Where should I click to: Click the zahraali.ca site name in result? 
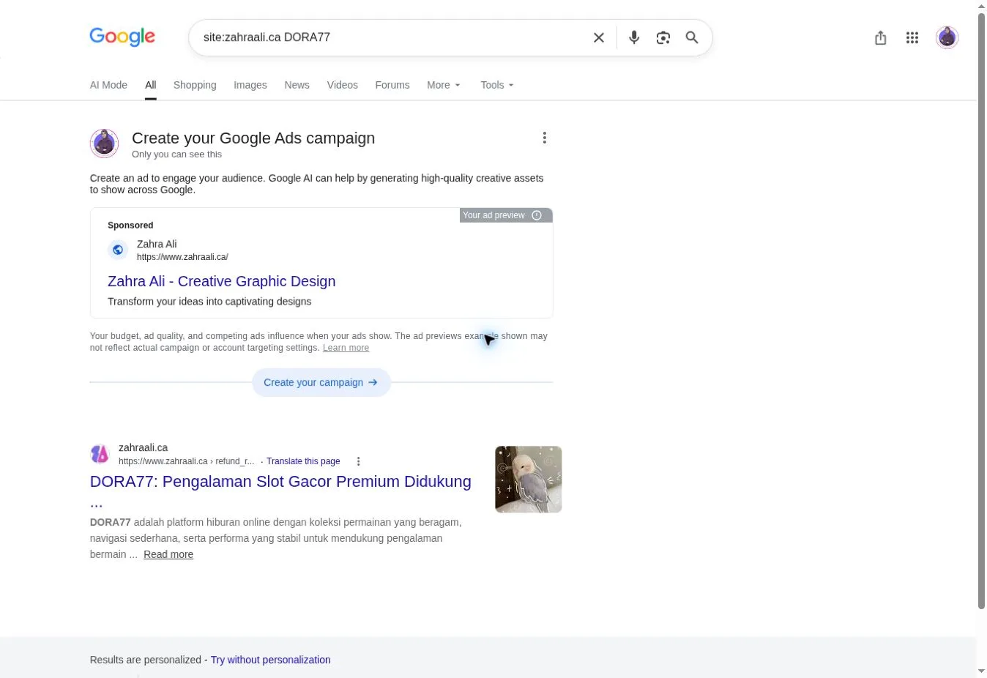(x=144, y=447)
